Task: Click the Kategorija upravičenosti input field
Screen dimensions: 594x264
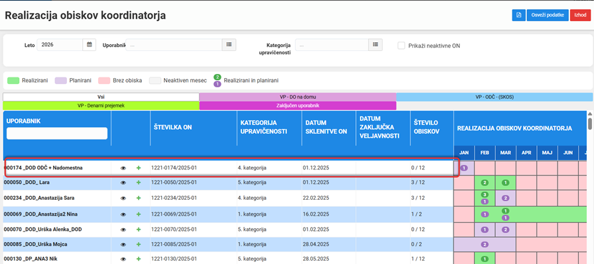Action: click(332, 44)
